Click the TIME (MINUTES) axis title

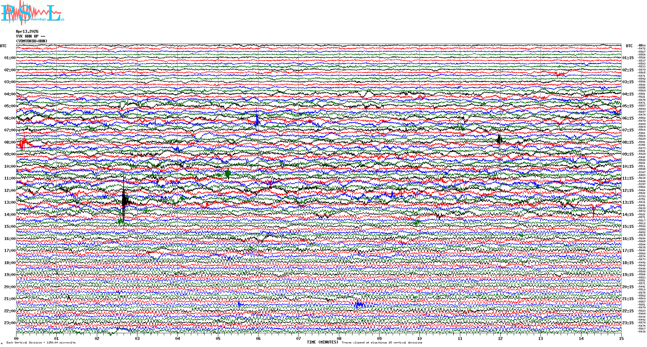323,342
